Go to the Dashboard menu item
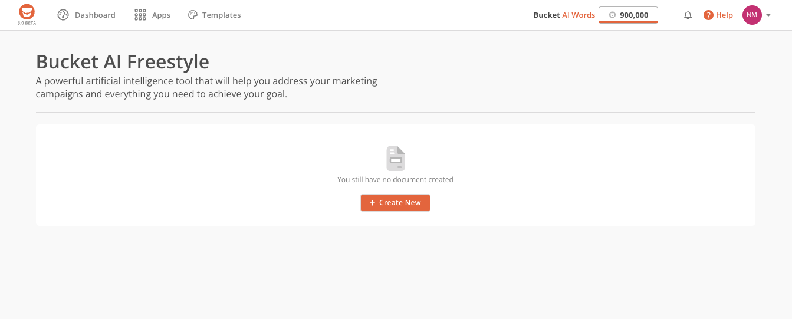This screenshot has width=792, height=319. pyautogui.click(x=95, y=15)
